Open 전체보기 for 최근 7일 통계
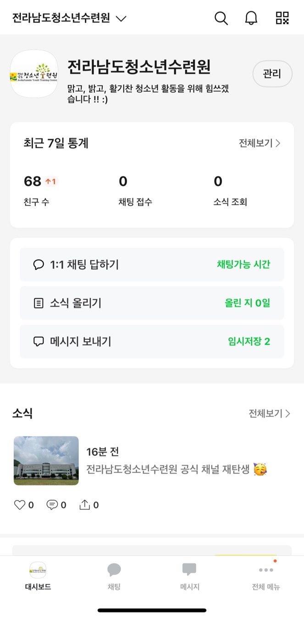 (260, 143)
